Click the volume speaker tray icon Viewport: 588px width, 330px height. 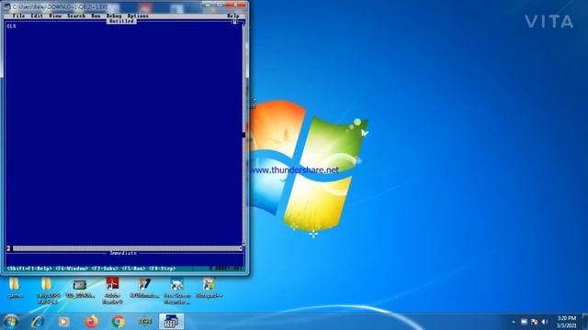click(545, 322)
